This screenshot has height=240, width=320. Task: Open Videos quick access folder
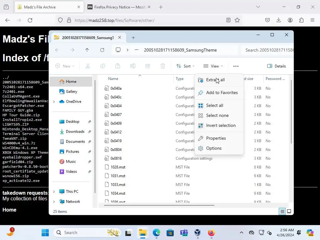coord(71,172)
